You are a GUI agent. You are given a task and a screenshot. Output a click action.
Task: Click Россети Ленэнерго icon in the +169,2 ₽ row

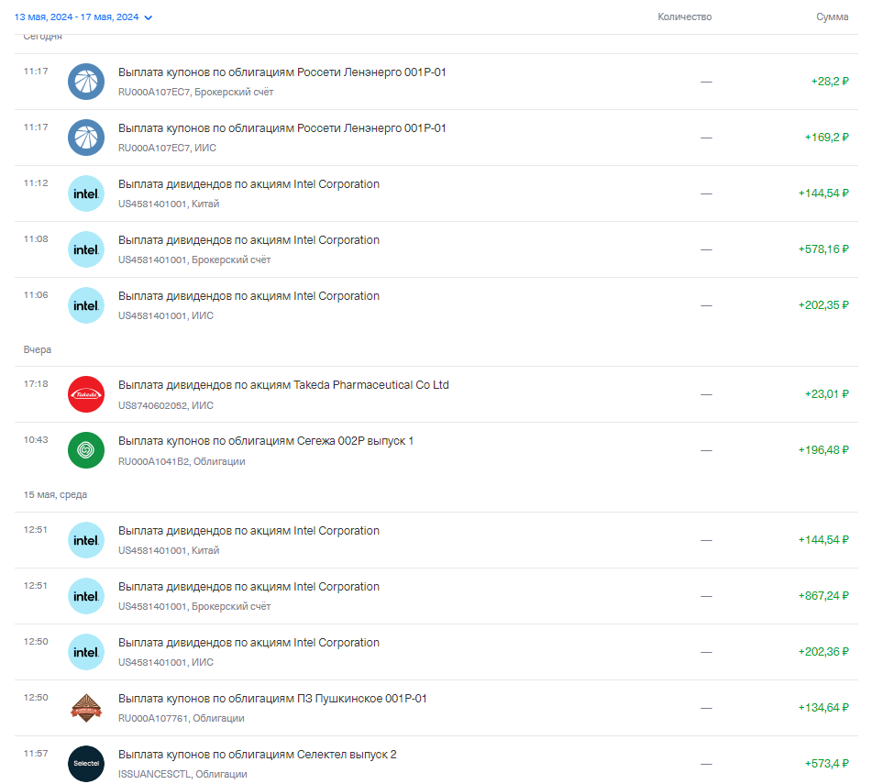point(86,138)
